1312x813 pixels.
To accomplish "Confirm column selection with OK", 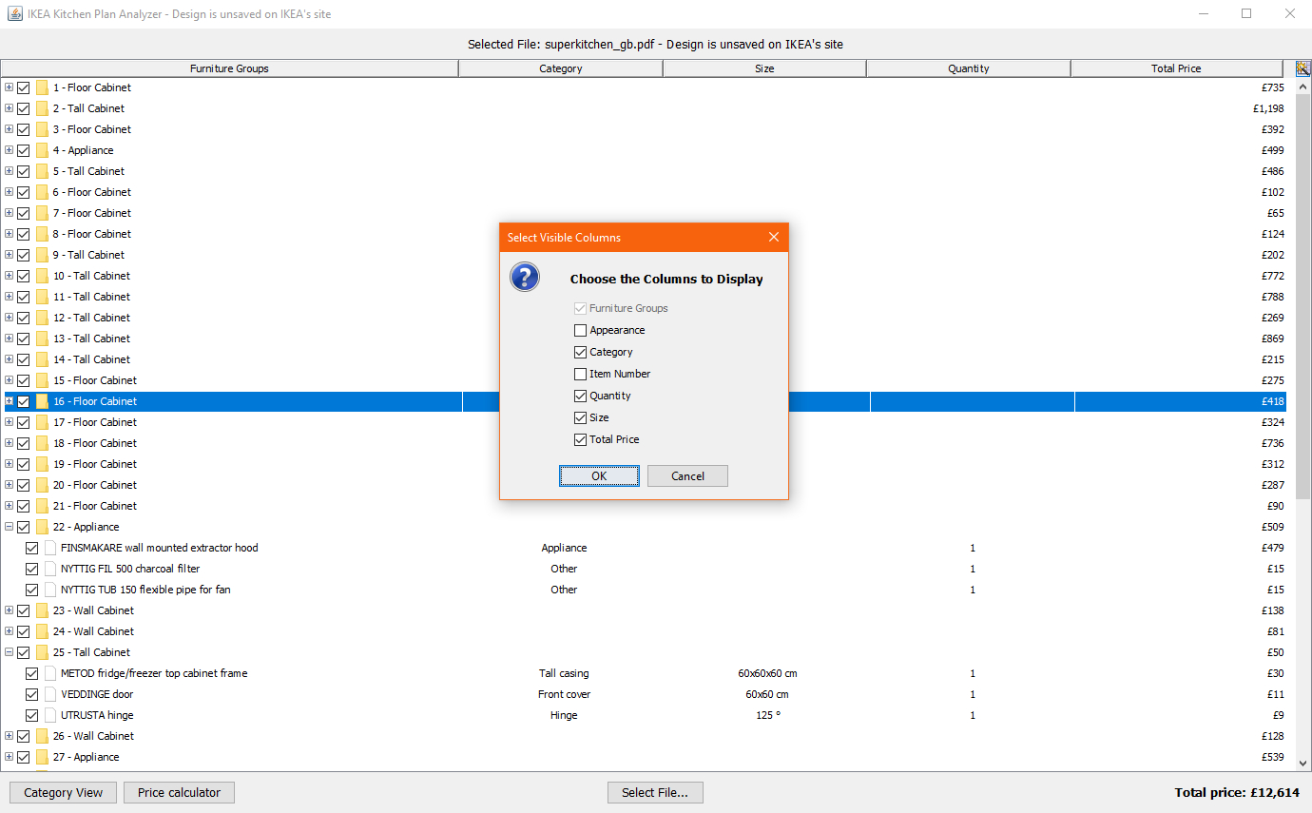I will click(x=599, y=475).
